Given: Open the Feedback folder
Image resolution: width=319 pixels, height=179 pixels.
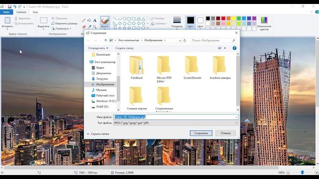Looking at the screenshot, I should pyautogui.click(x=137, y=68).
